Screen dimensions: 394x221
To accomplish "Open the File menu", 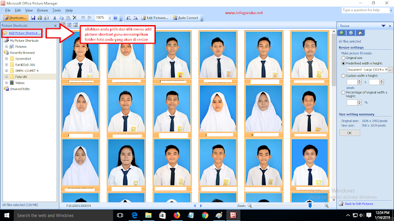I will click(8, 10).
